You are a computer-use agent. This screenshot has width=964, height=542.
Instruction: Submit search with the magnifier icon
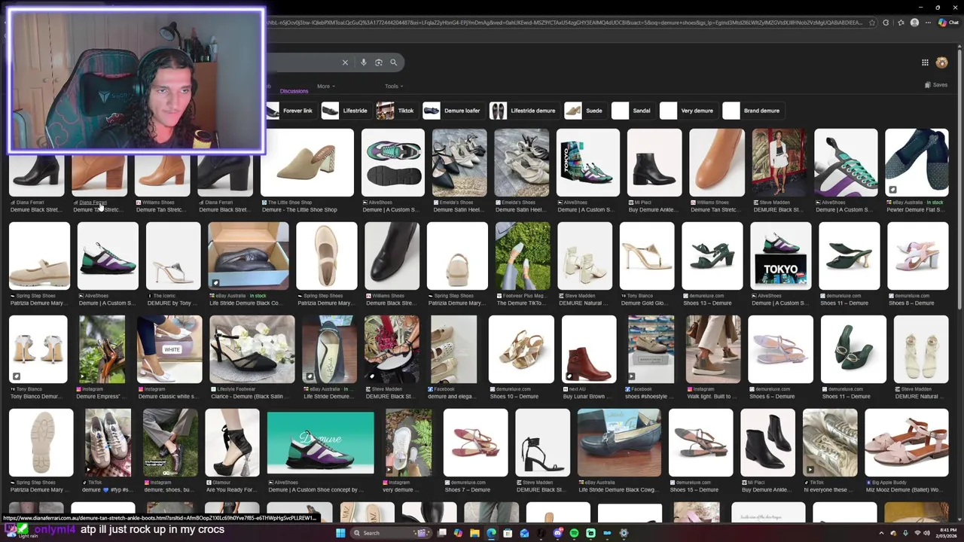[393, 62]
